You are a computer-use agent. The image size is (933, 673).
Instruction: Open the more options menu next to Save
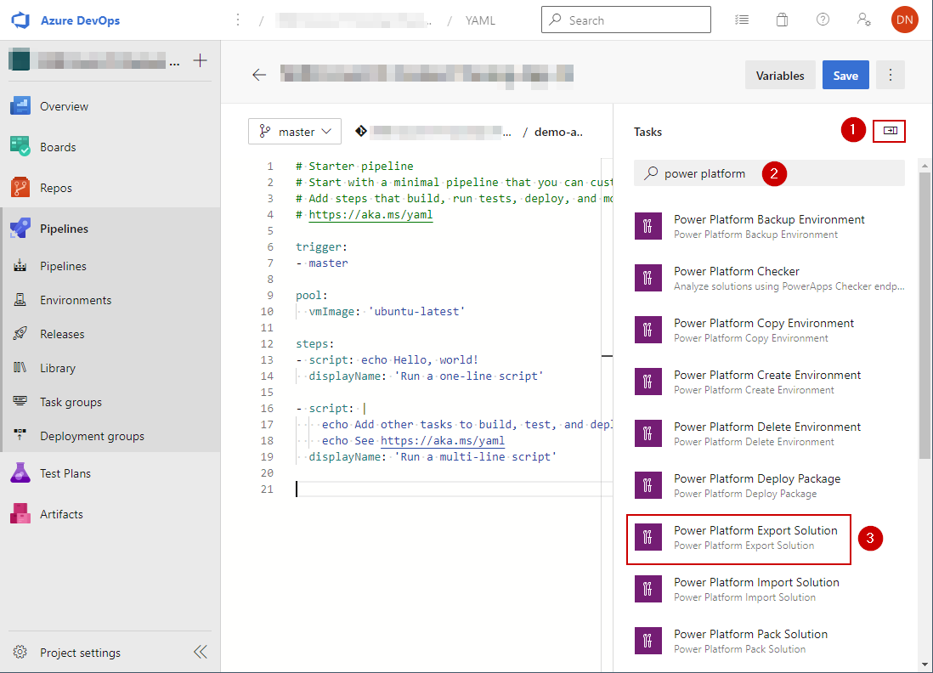890,75
